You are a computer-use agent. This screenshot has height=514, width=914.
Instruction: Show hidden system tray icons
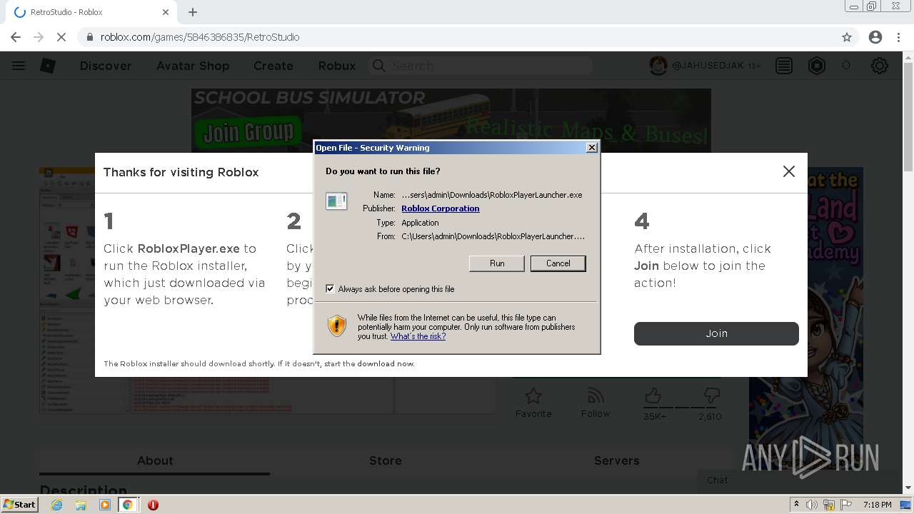pos(796,505)
